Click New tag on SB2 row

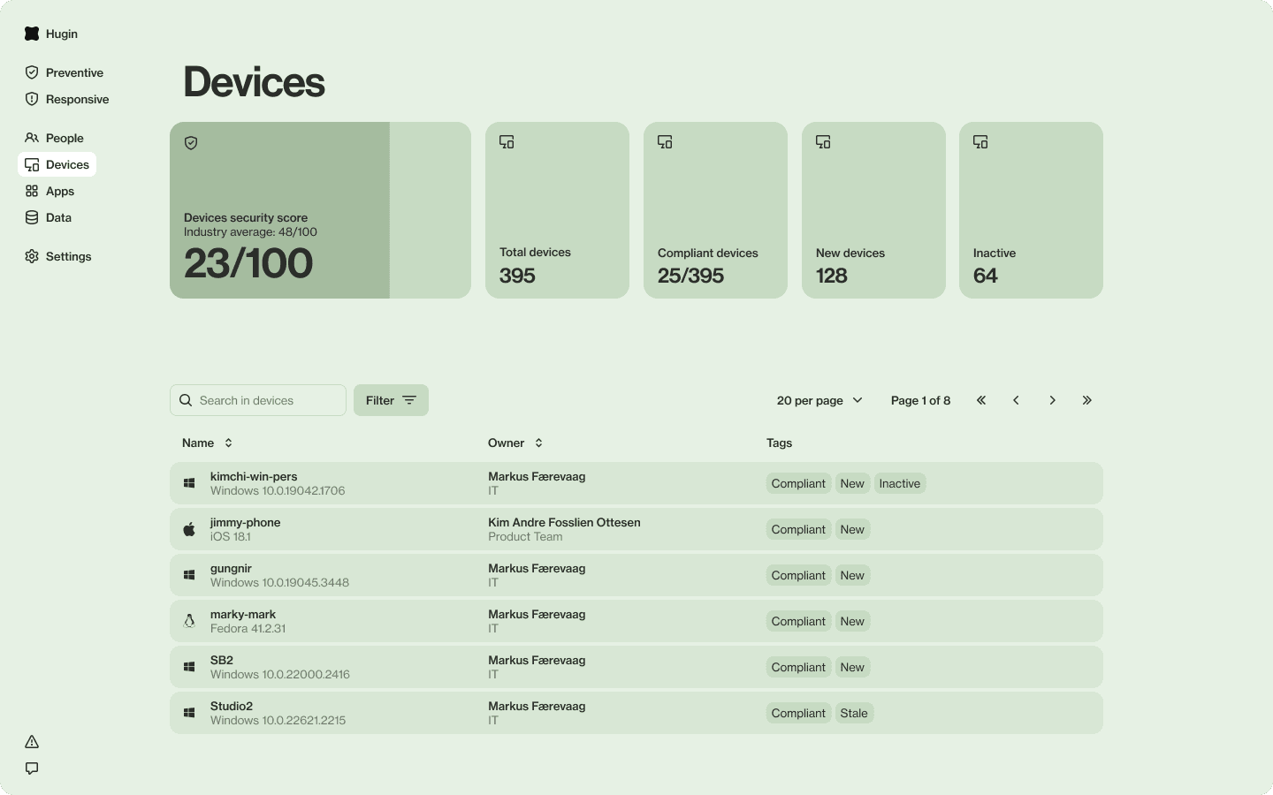click(x=852, y=667)
